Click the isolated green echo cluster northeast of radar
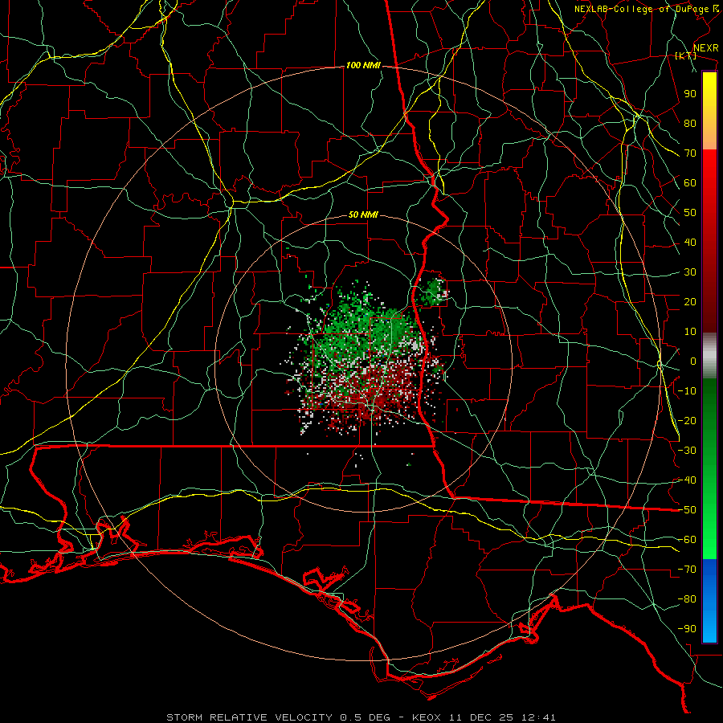This screenshot has height=723, width=723. point(434,292)
